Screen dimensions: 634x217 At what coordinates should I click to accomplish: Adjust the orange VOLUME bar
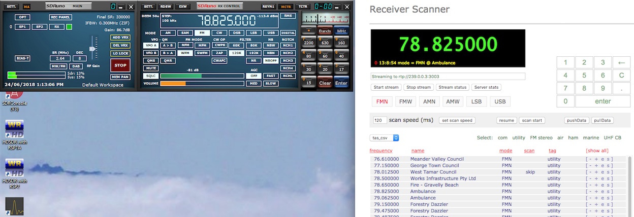pos(202,83)
